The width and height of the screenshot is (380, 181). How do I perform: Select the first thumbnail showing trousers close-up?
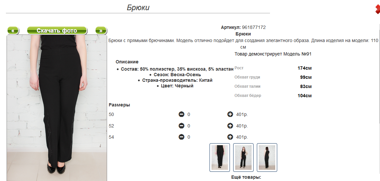tap(220, 157)
